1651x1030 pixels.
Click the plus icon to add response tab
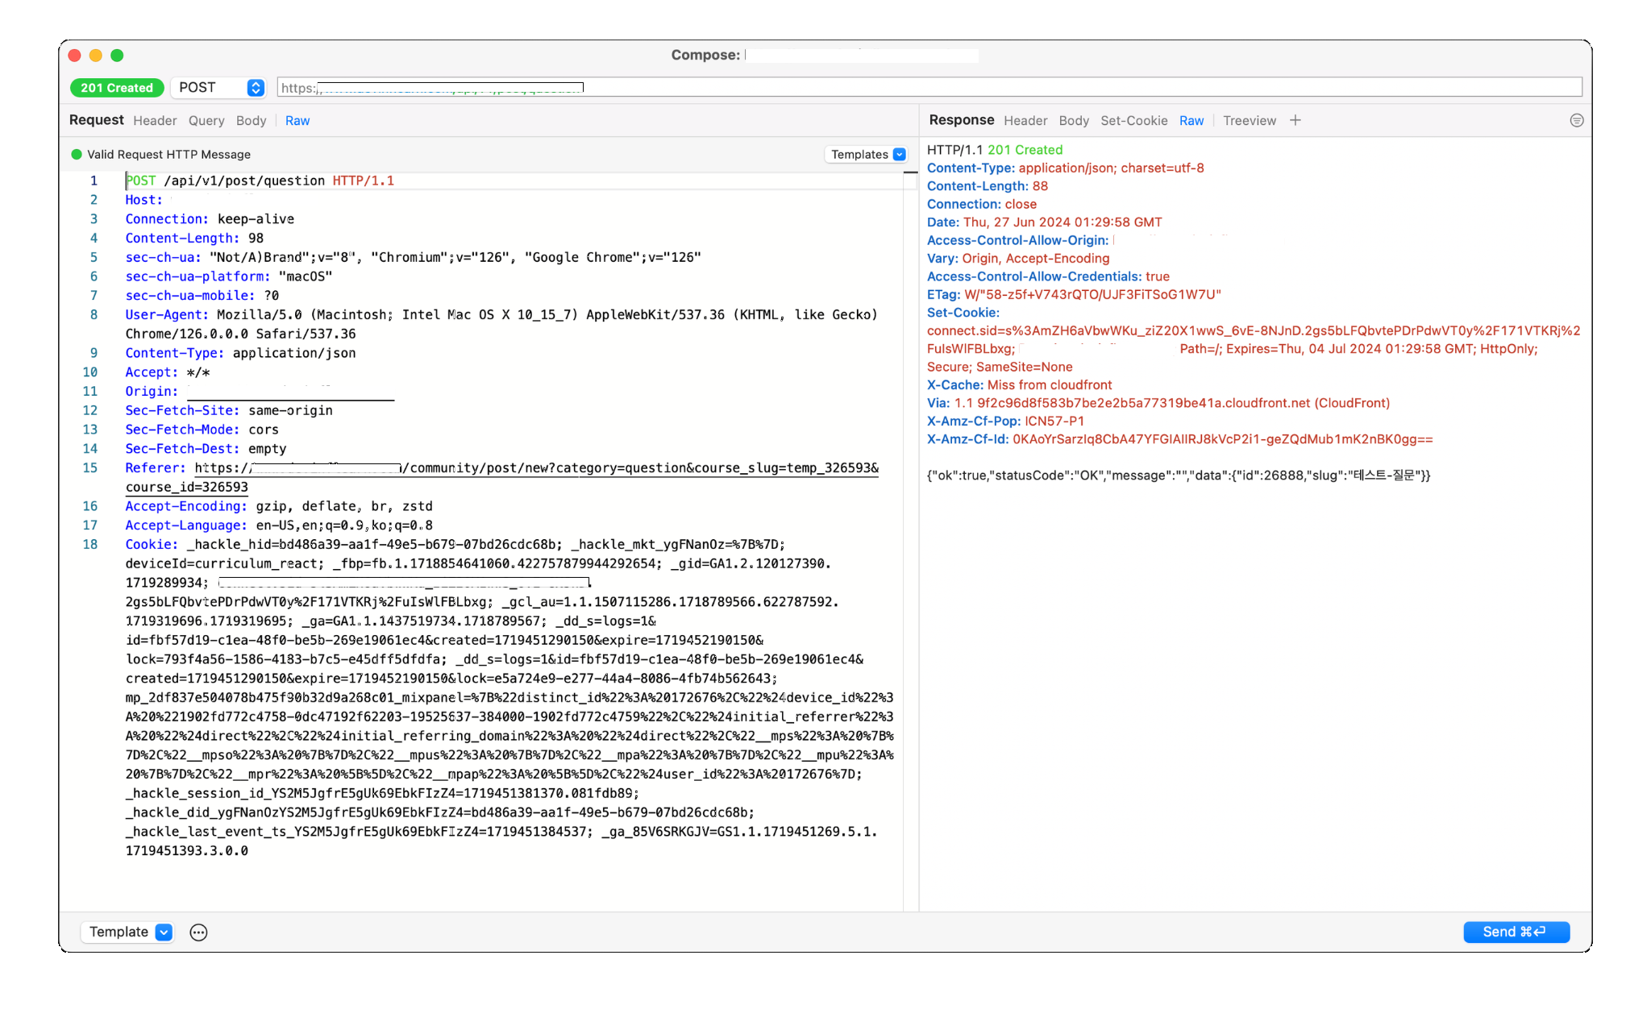point(1295,120)
